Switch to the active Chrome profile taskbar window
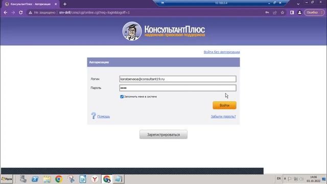The height and width of the screenshot is (184, 327). pos(107,179)
